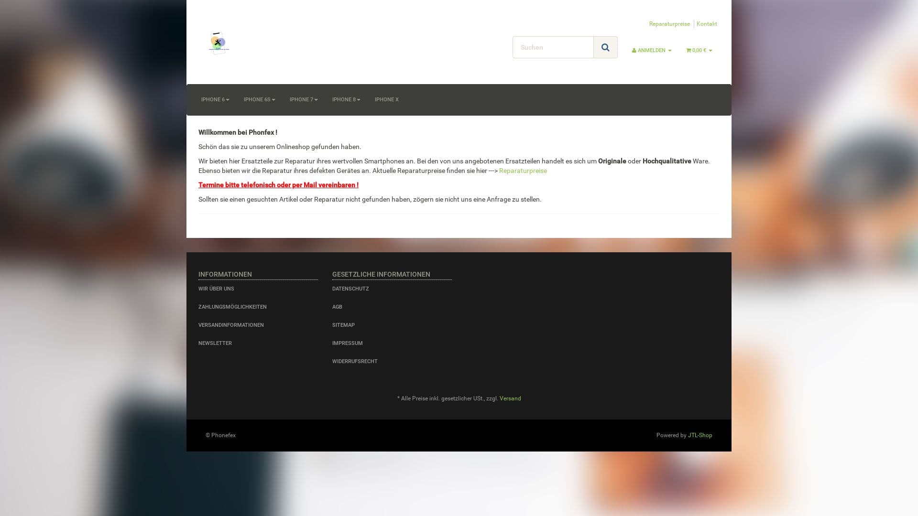Expand the iPhone 7 category menu

pos(303,99)
